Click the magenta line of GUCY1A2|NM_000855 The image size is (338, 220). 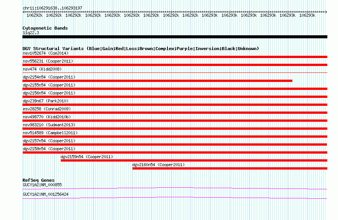click(x=175, y=189)
